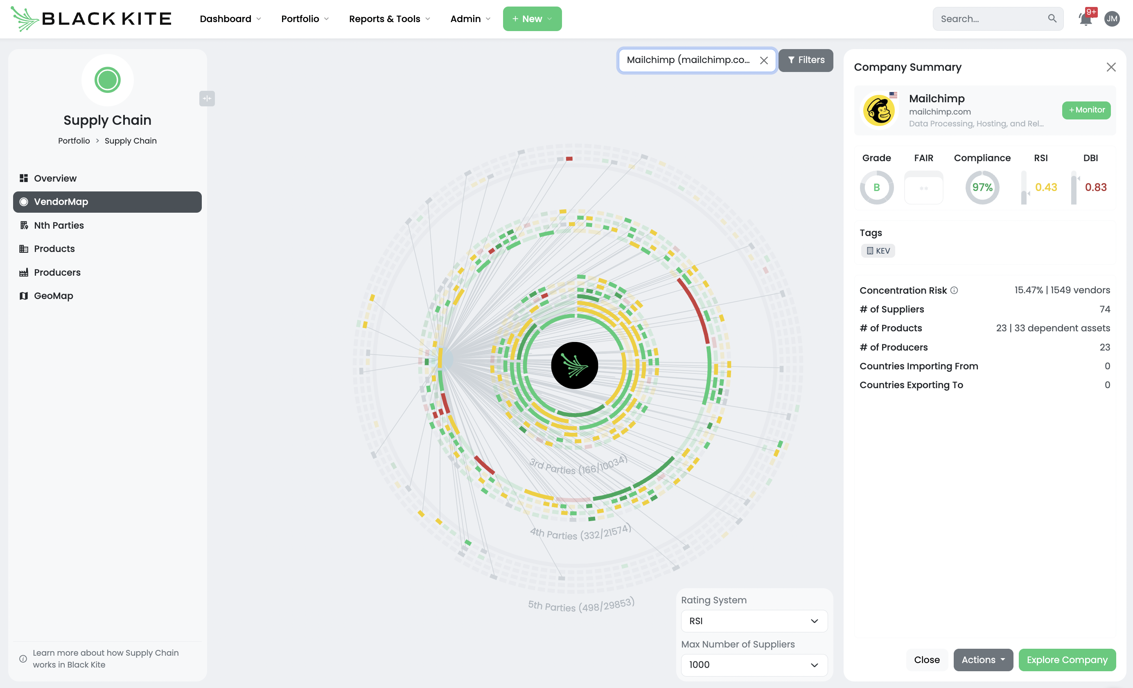
Task: Collapse the sidebar with the panel toggle
Action: click(207, 98)
